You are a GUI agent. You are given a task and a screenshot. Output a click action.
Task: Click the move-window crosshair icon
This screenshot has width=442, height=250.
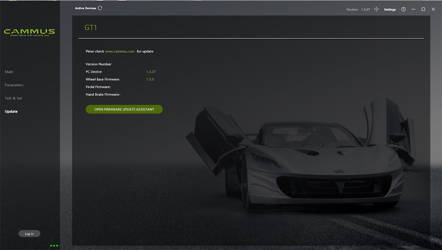click(x=376, y=9)
